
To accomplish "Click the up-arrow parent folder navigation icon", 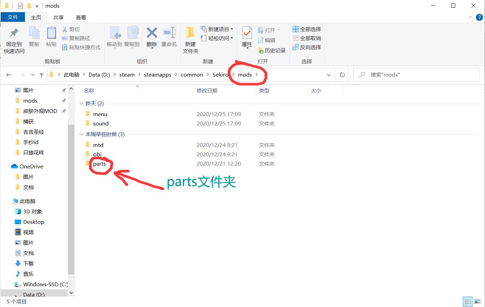I will [42, 75].
